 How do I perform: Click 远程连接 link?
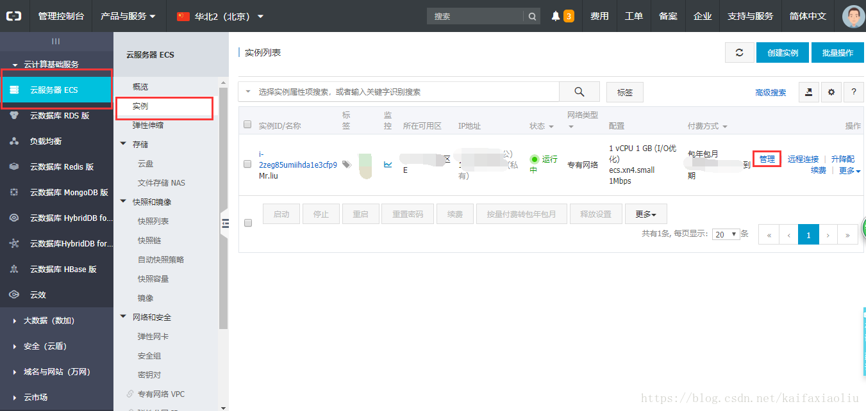tap(803, 159)
